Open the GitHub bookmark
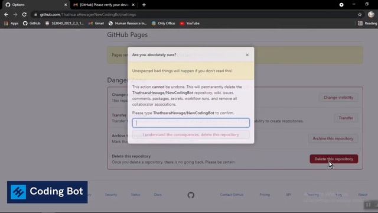The image size is (378, 213). 31,24
